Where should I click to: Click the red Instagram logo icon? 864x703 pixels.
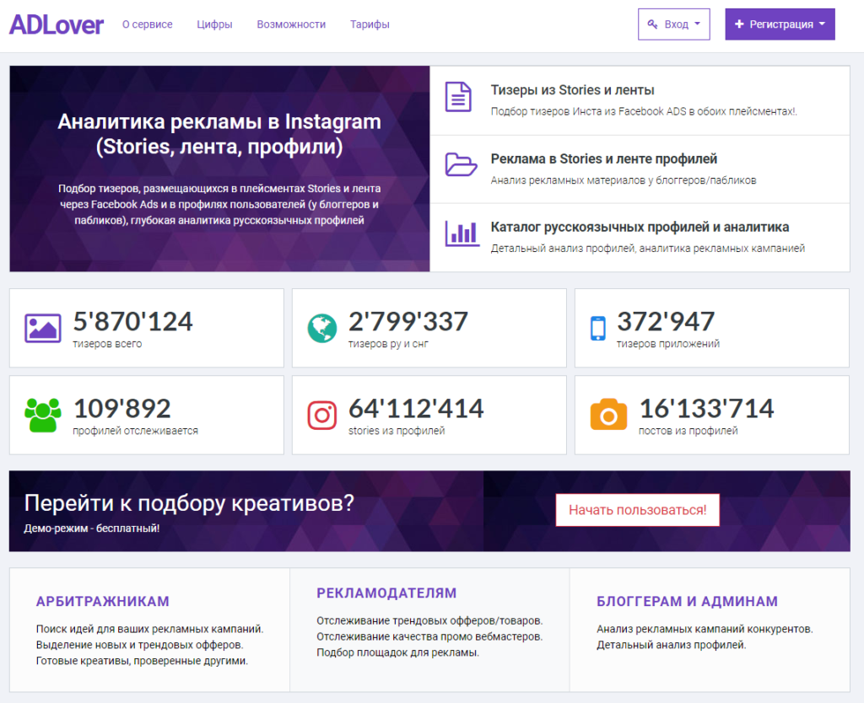[321, 416]
